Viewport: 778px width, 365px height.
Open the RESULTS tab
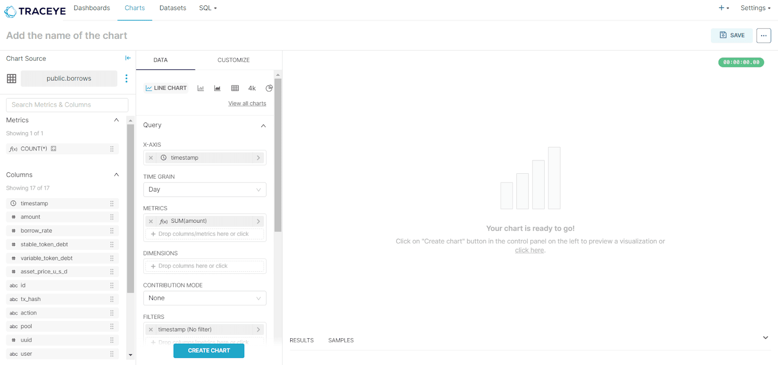tap(301, 340)
